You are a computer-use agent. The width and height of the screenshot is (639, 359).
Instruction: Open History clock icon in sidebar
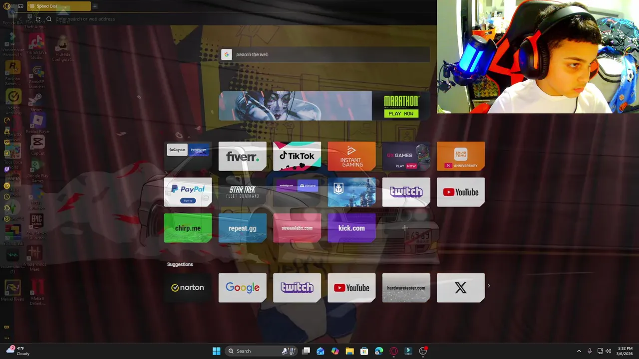pos(6,196)
